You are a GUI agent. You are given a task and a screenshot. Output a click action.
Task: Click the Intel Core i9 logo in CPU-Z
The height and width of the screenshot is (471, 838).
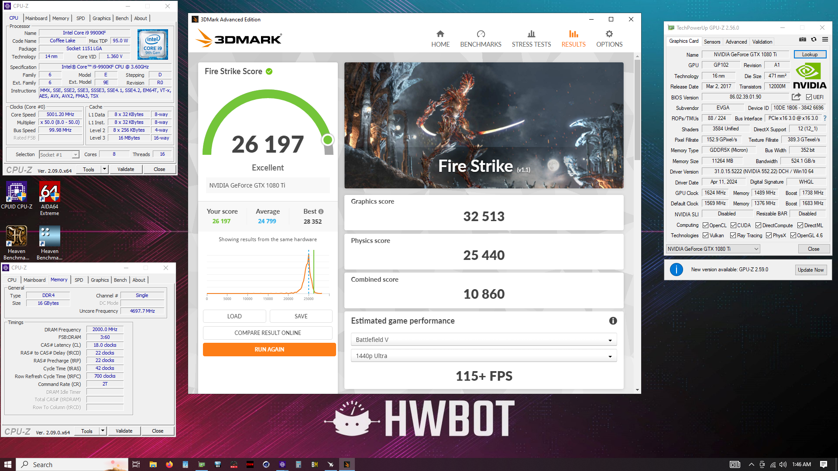point(153,44)
